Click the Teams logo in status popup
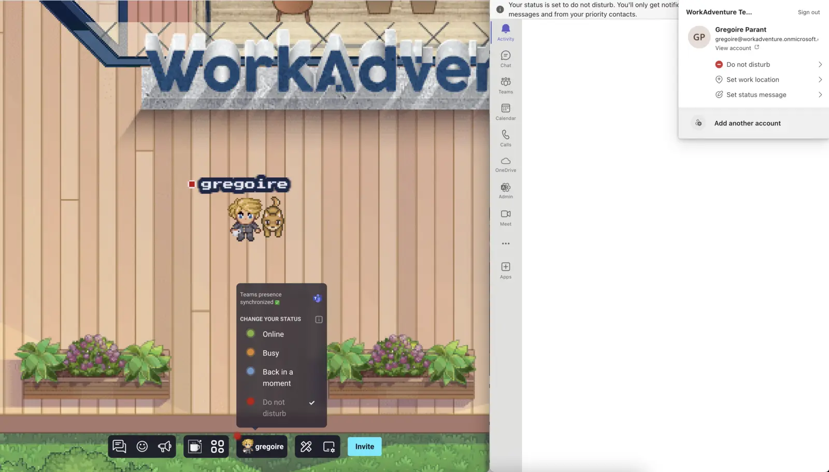Viewport: 829px width, 472px height. pyautogui.click(x=317, y=298)
